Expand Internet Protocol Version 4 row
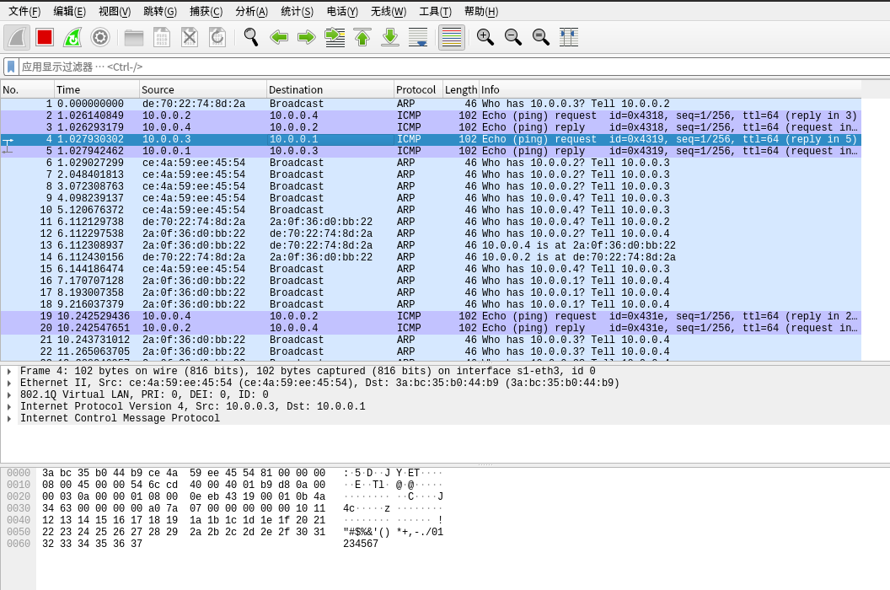 [x=9, y=406]
